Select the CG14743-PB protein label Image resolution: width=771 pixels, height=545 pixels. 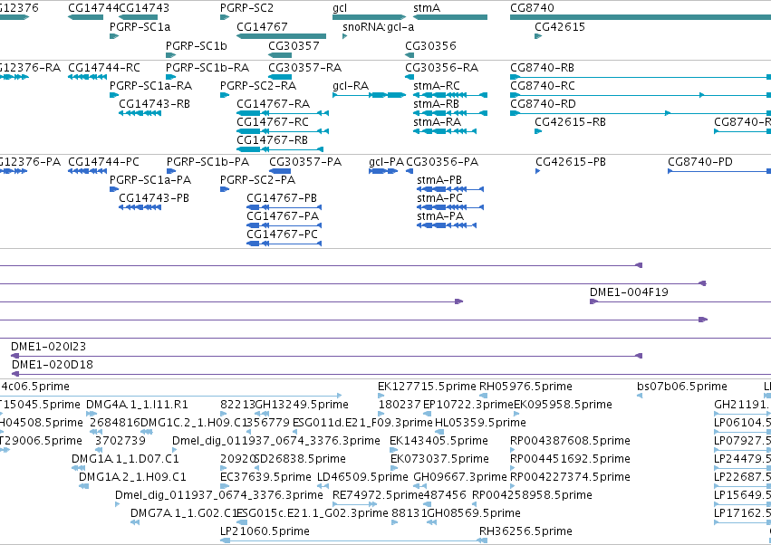153,198
